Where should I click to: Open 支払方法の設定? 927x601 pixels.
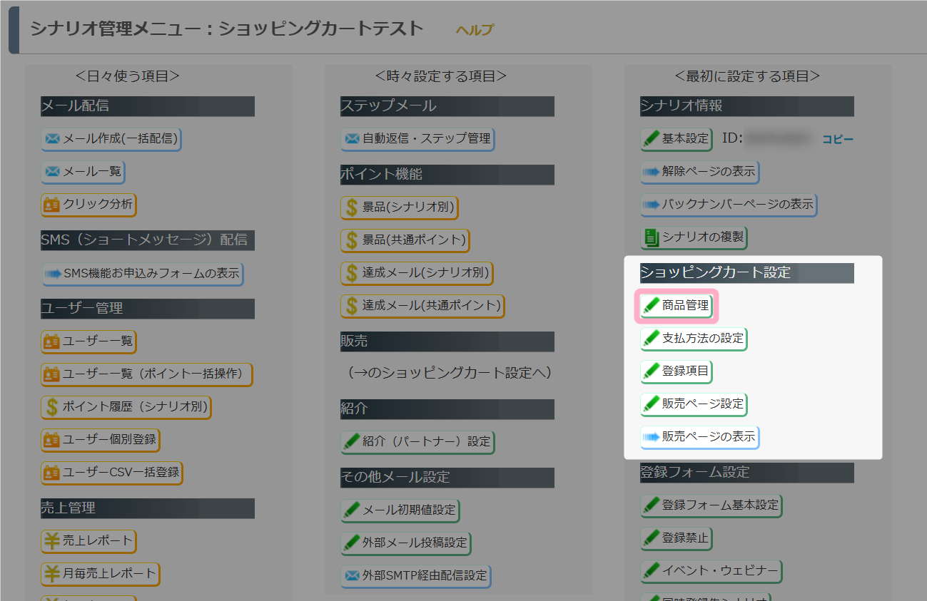pyautogui.click(x=693, y=338)
